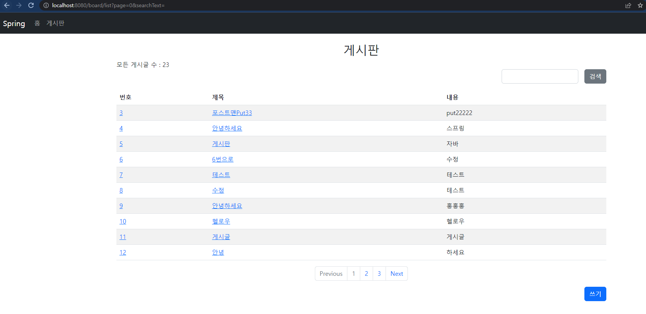Click the 쓰기 write button
The height and width of the screenshot is (314, 646).
pyautogui.click(x=595, y=294)
